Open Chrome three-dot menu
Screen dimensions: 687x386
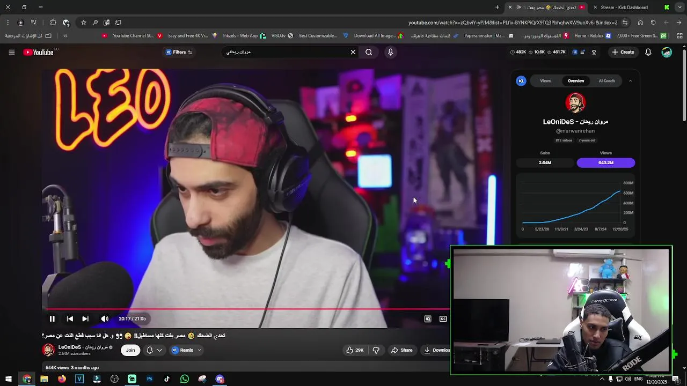(8, 23)
